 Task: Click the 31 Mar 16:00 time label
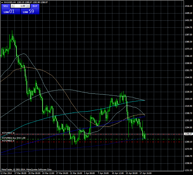76,173
